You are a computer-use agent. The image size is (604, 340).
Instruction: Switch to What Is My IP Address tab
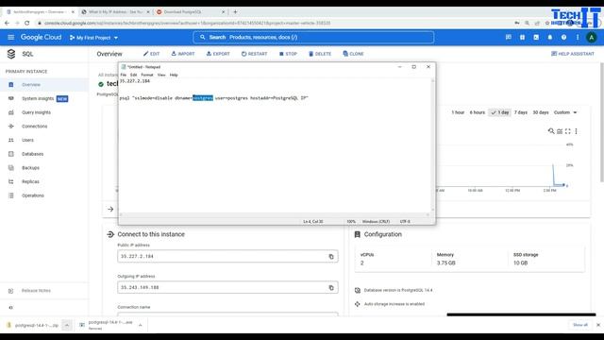(x=115, y=12)
